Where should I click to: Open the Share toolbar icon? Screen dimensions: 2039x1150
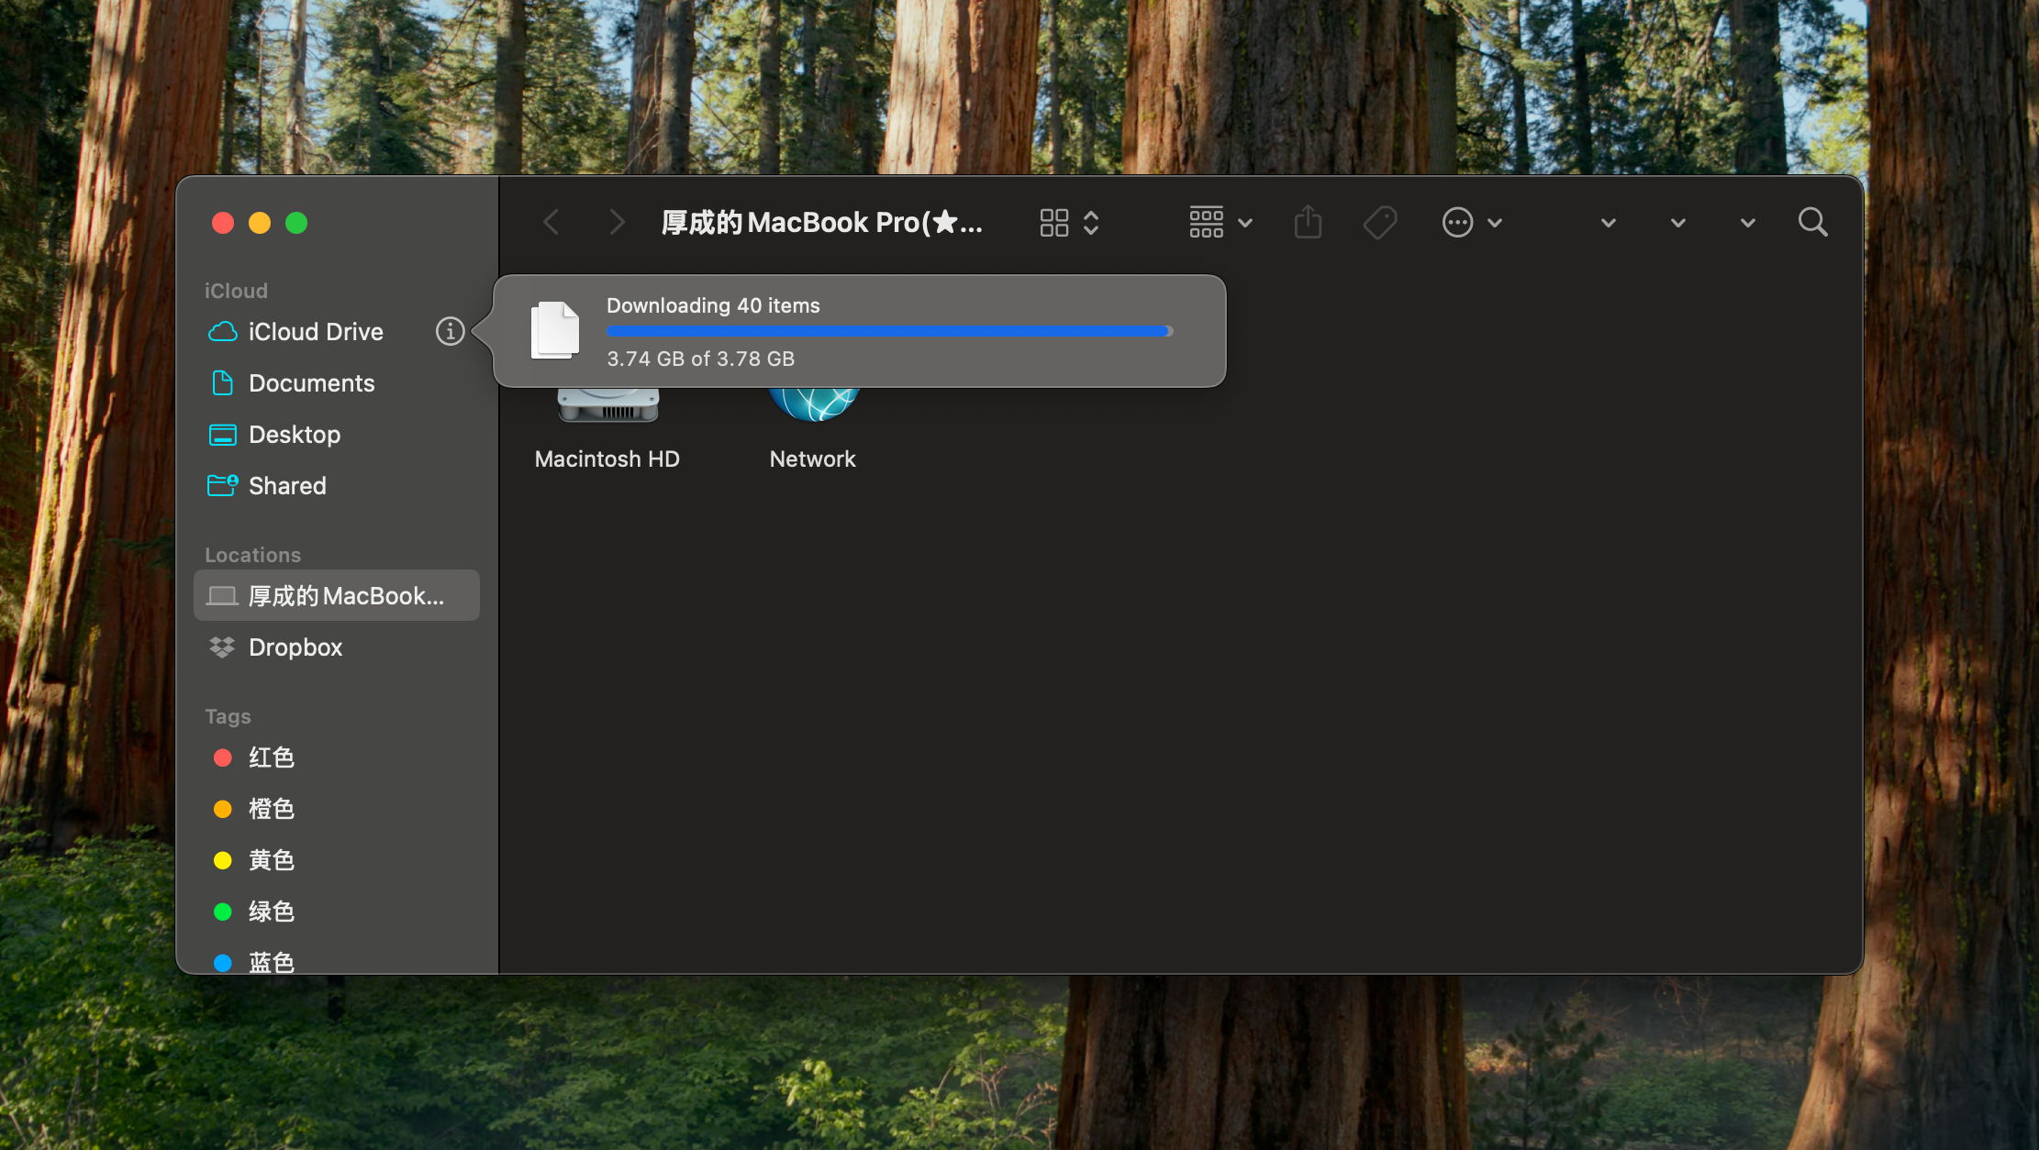point(1308,222)
